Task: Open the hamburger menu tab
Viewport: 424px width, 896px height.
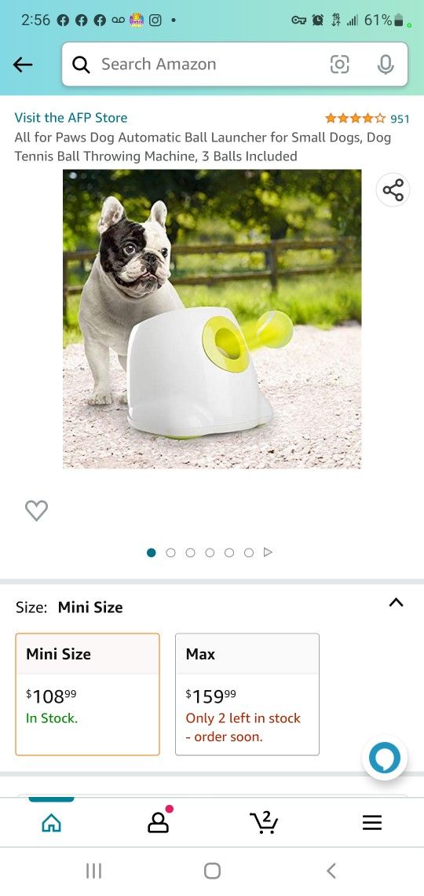Action: [372, 822]
